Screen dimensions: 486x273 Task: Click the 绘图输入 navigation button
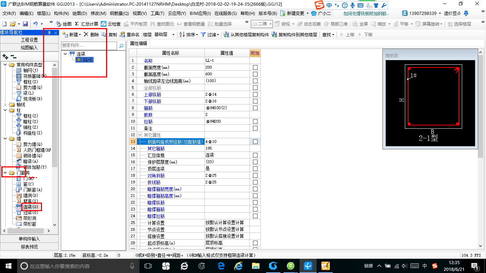click(29, 48)
